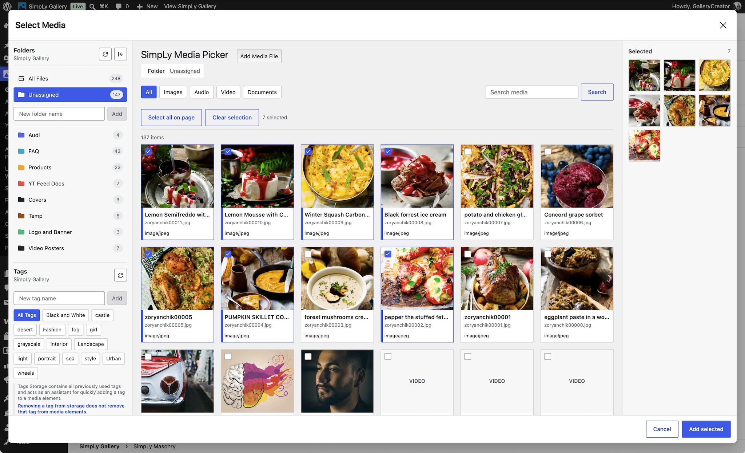This screenshot has height=453, width=745.
Task: Check the forest mushrooms cream checkbox
Action: point(308,254)
